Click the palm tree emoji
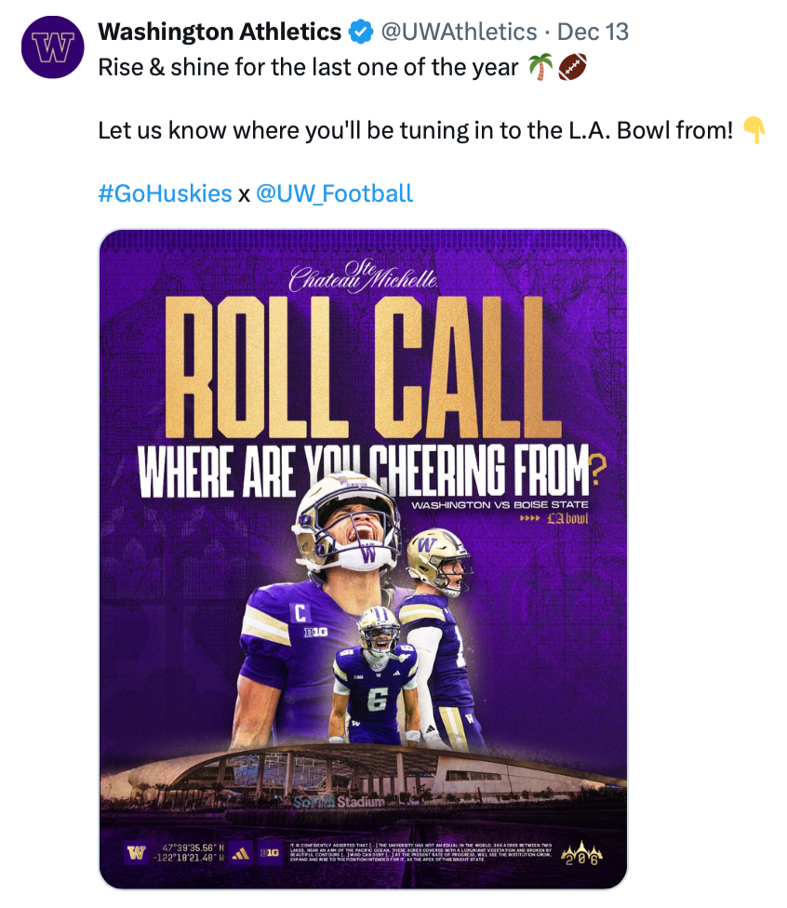The height and width of the screenshot is (908, 787). tap(539, 68)
